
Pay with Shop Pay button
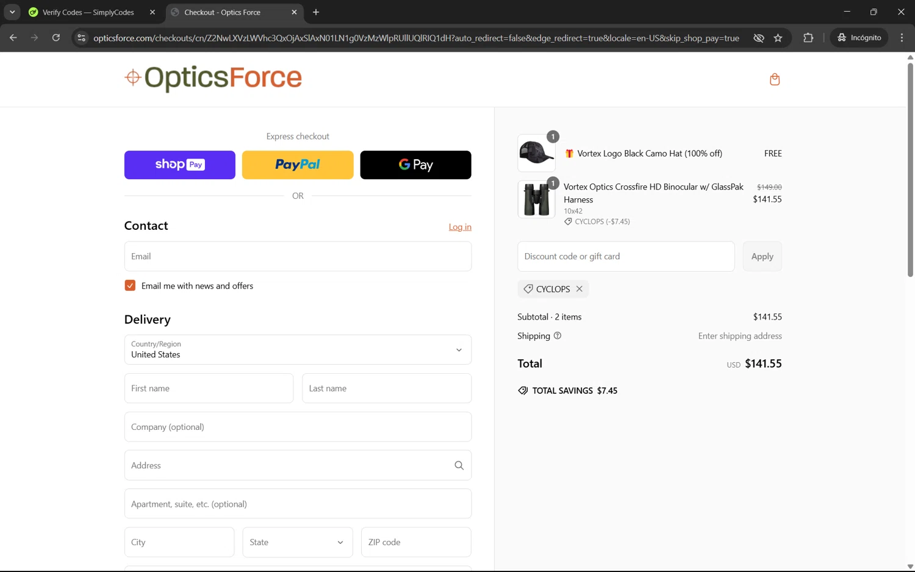(180, 165)
